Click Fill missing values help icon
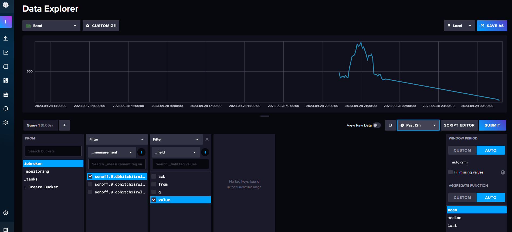512x232 pixels. tap(503, 172)
